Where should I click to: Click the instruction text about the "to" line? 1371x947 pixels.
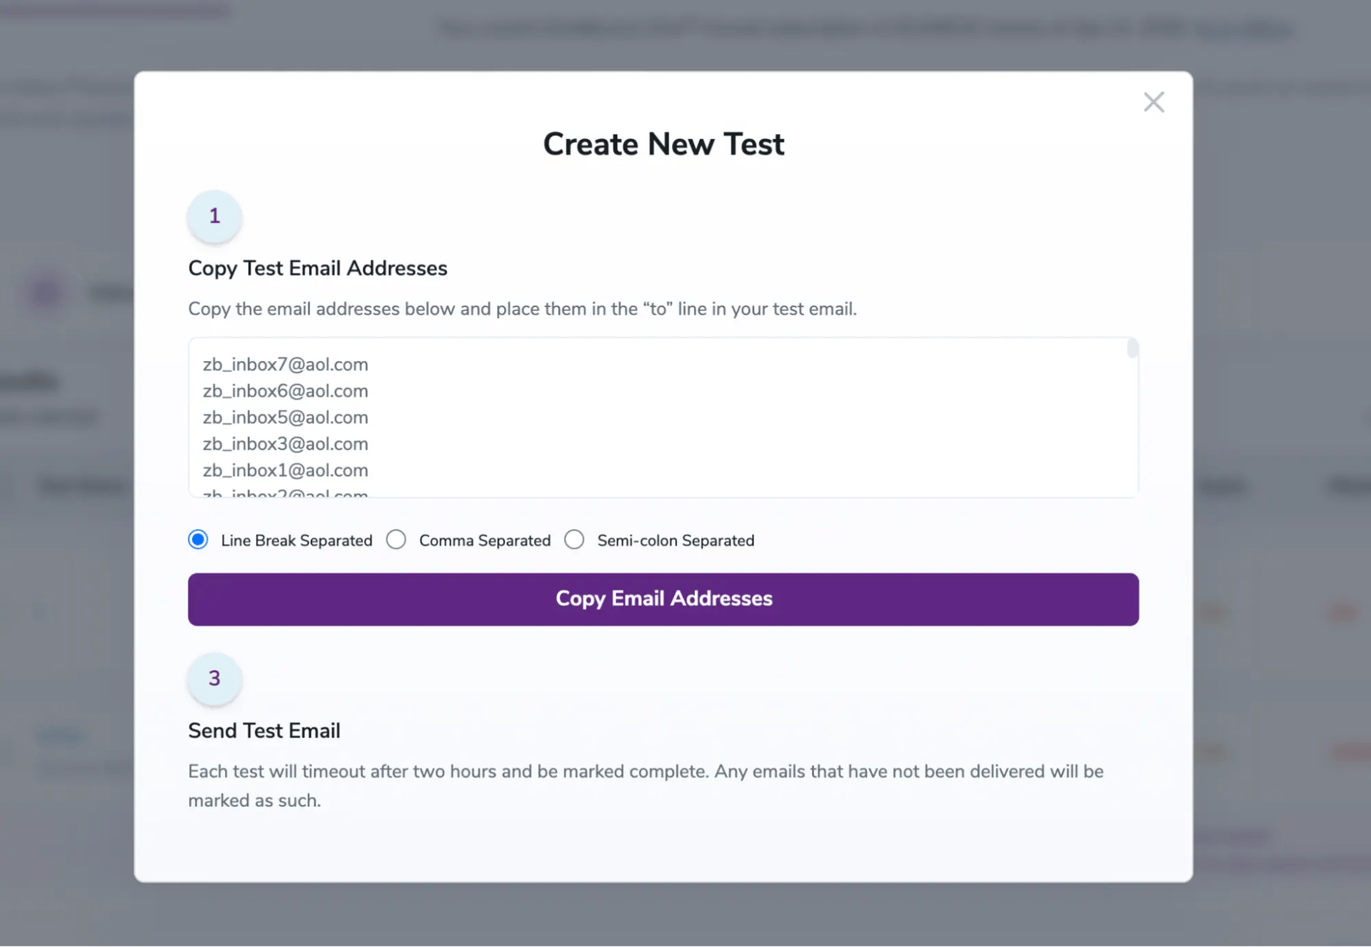(x=522, y=309)
